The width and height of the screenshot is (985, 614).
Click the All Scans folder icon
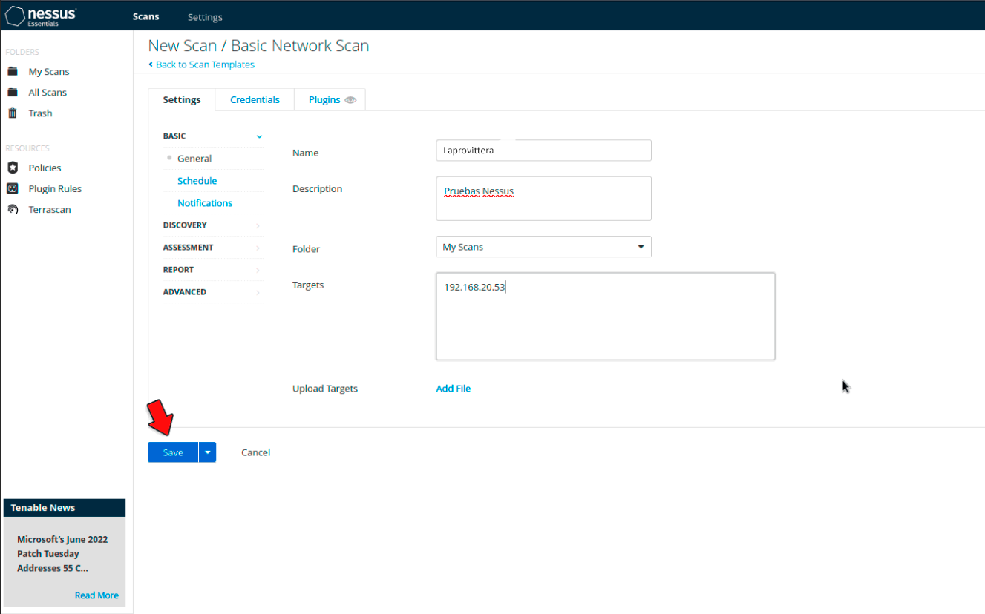(13, 92)
